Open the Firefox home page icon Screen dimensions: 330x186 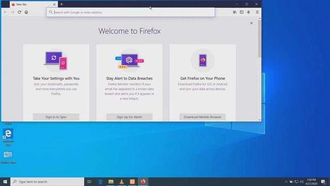pyautogui.click(x=26, y=12)
